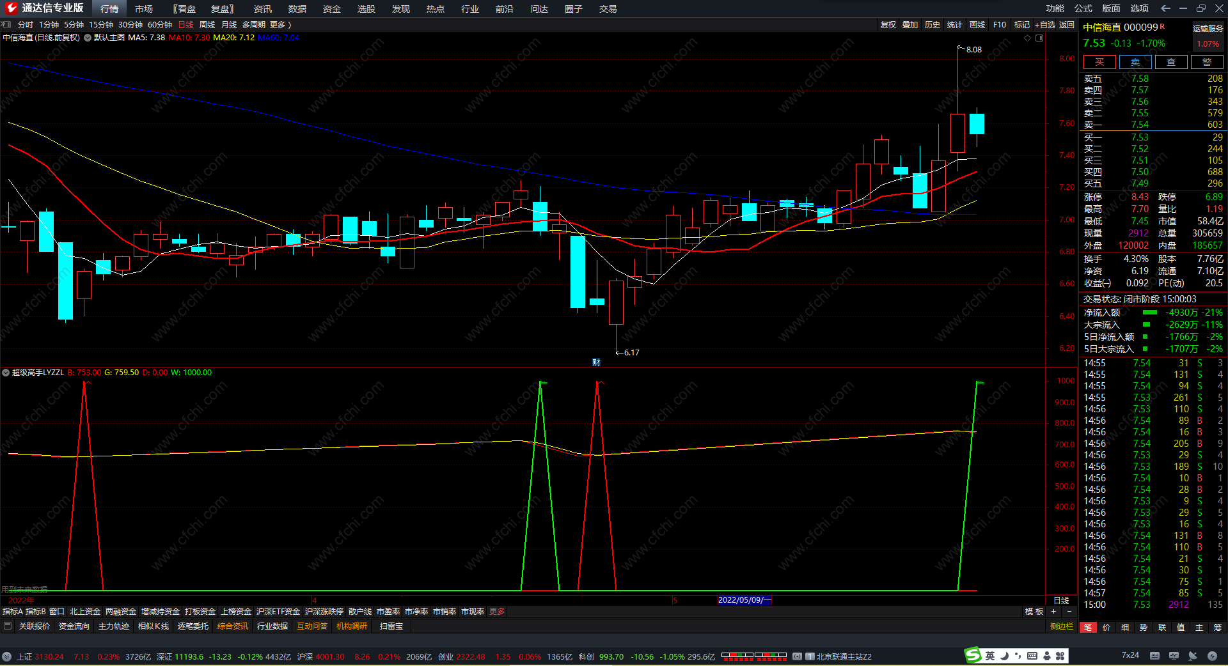This screenshot has width=1228, height=666.
Task: Click the circle icon beside 超级高手LYZZL indicator
Action: pos(6,373)
